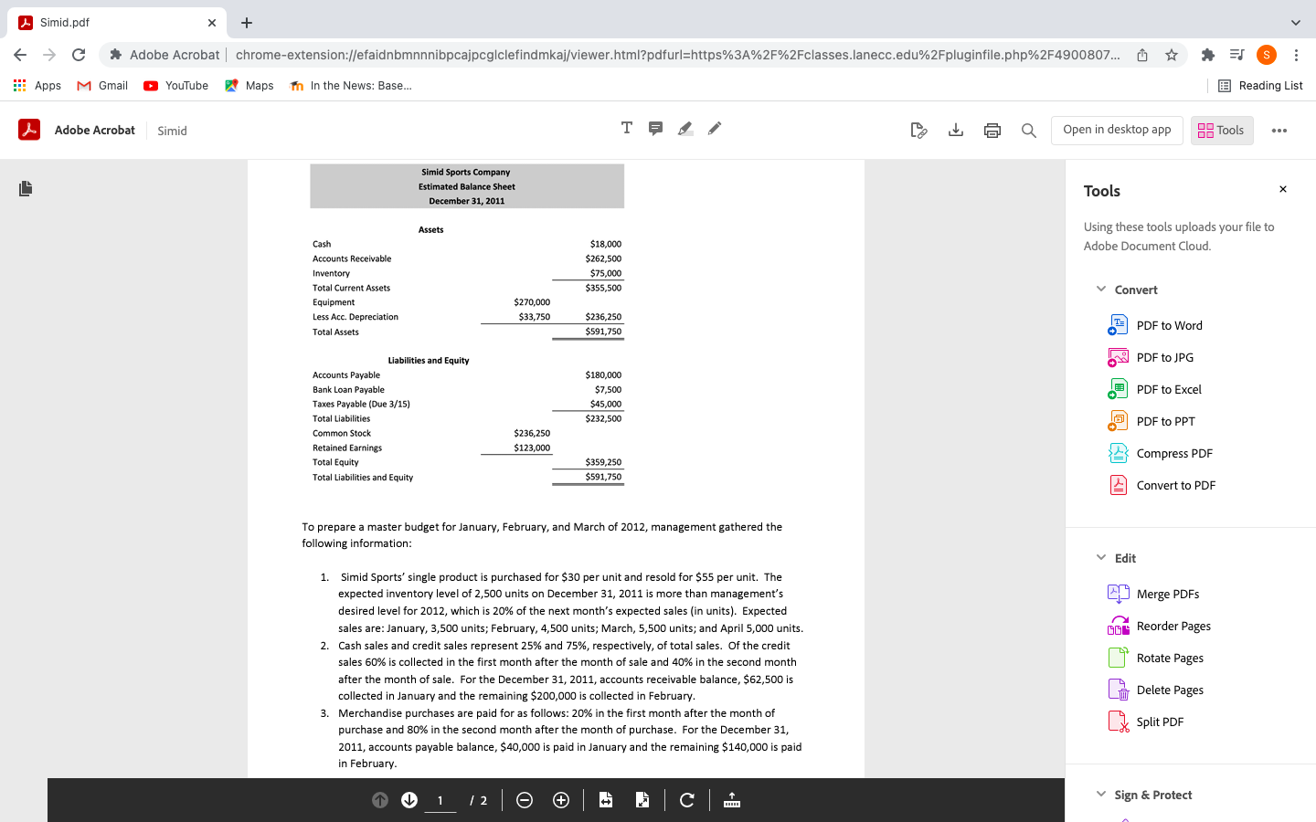Open document search
The width and height of the screenshot is (1316, 822).
click(x=1028, y=131)
